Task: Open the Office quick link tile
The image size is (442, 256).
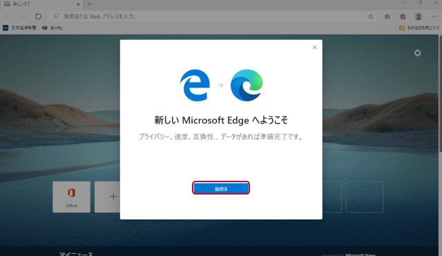Action: click(71, 197)
